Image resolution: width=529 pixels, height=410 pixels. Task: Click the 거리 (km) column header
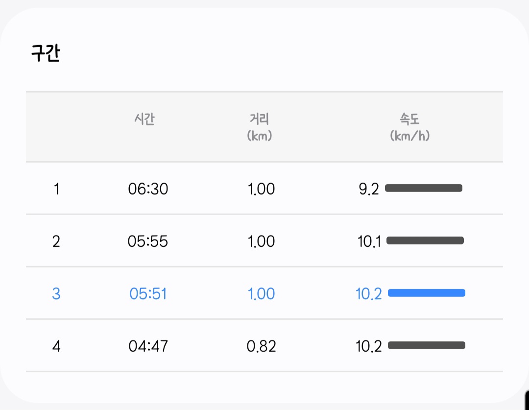point(260,126)
